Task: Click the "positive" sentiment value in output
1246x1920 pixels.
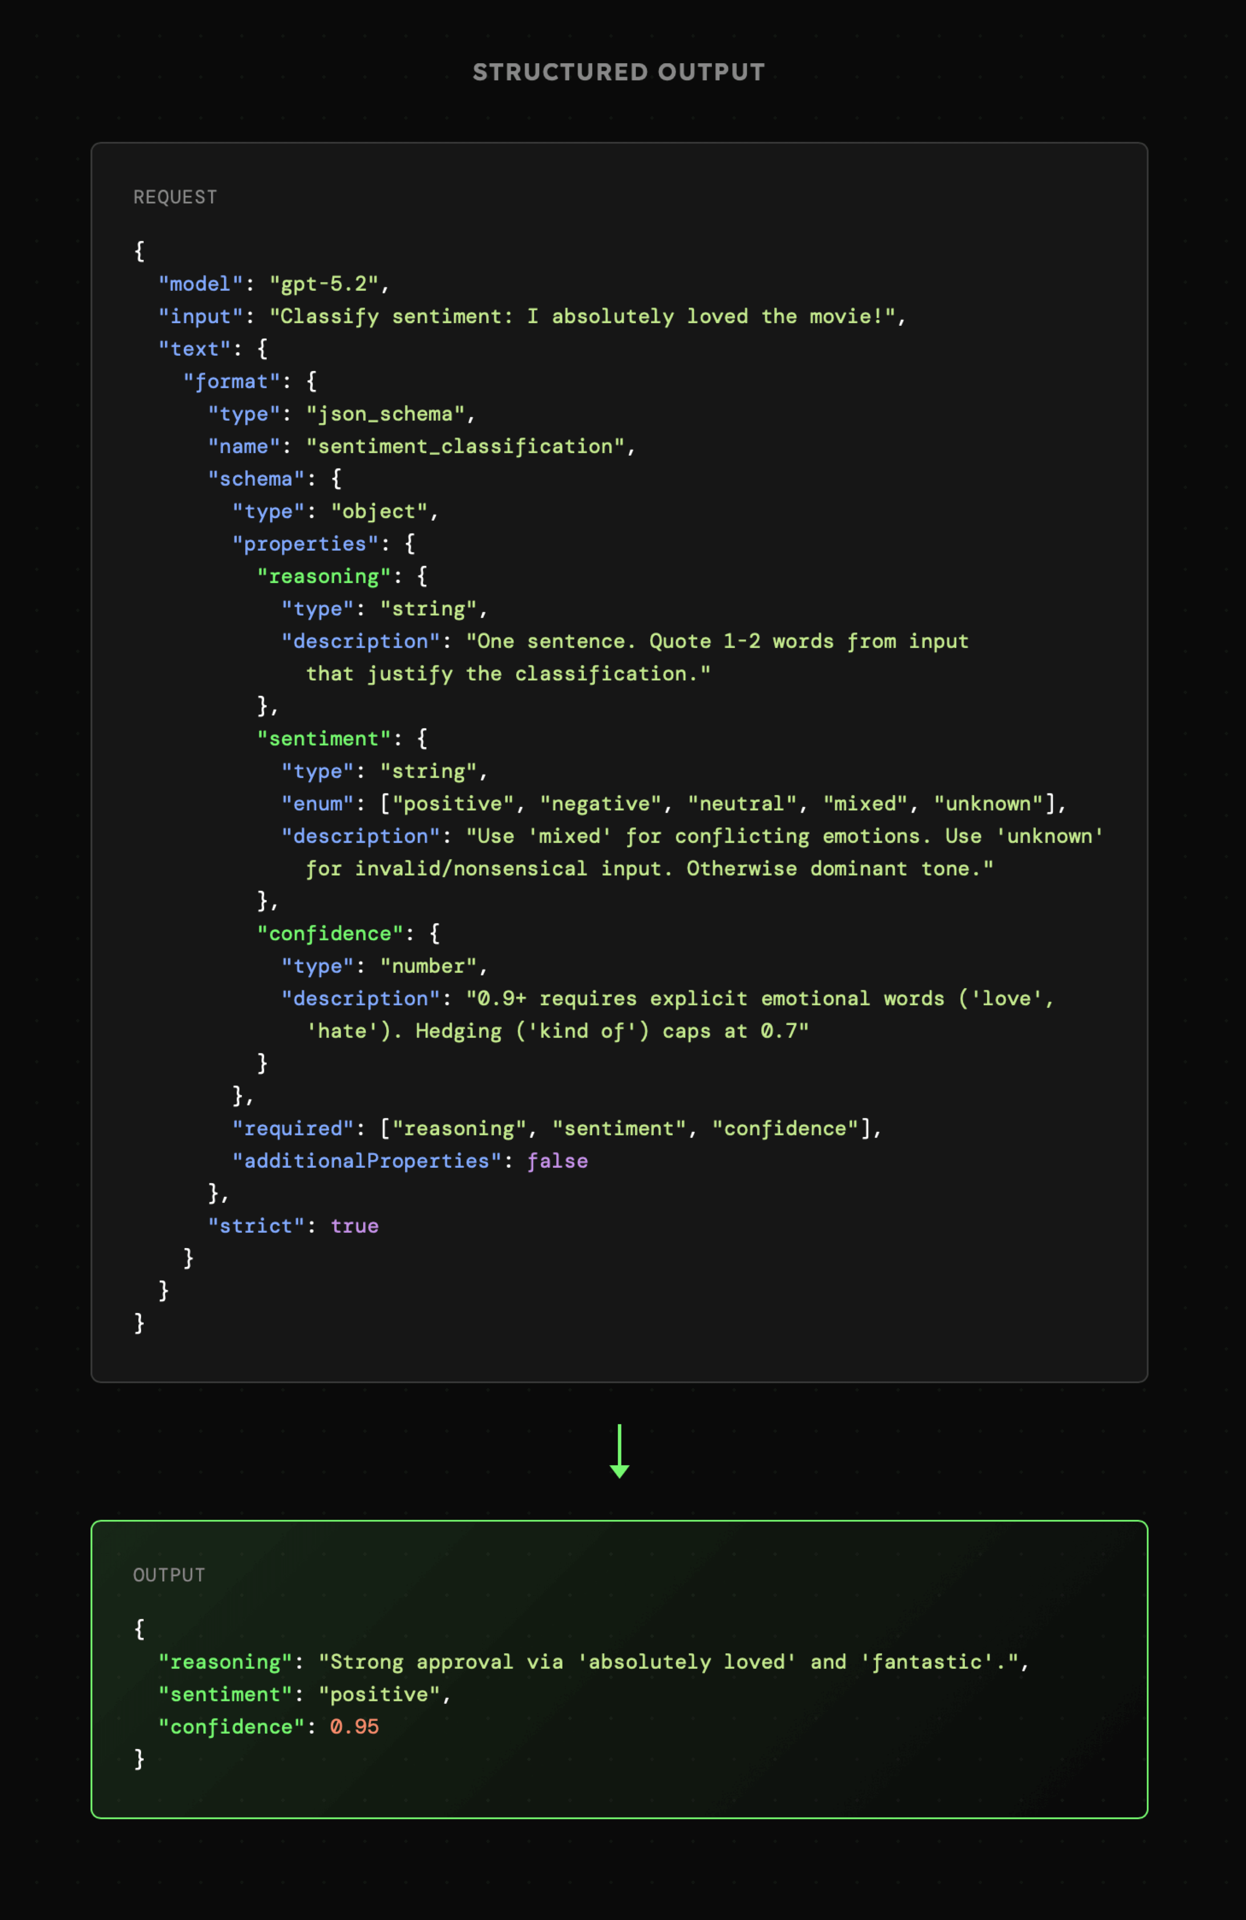Action: click(378, 1694)
